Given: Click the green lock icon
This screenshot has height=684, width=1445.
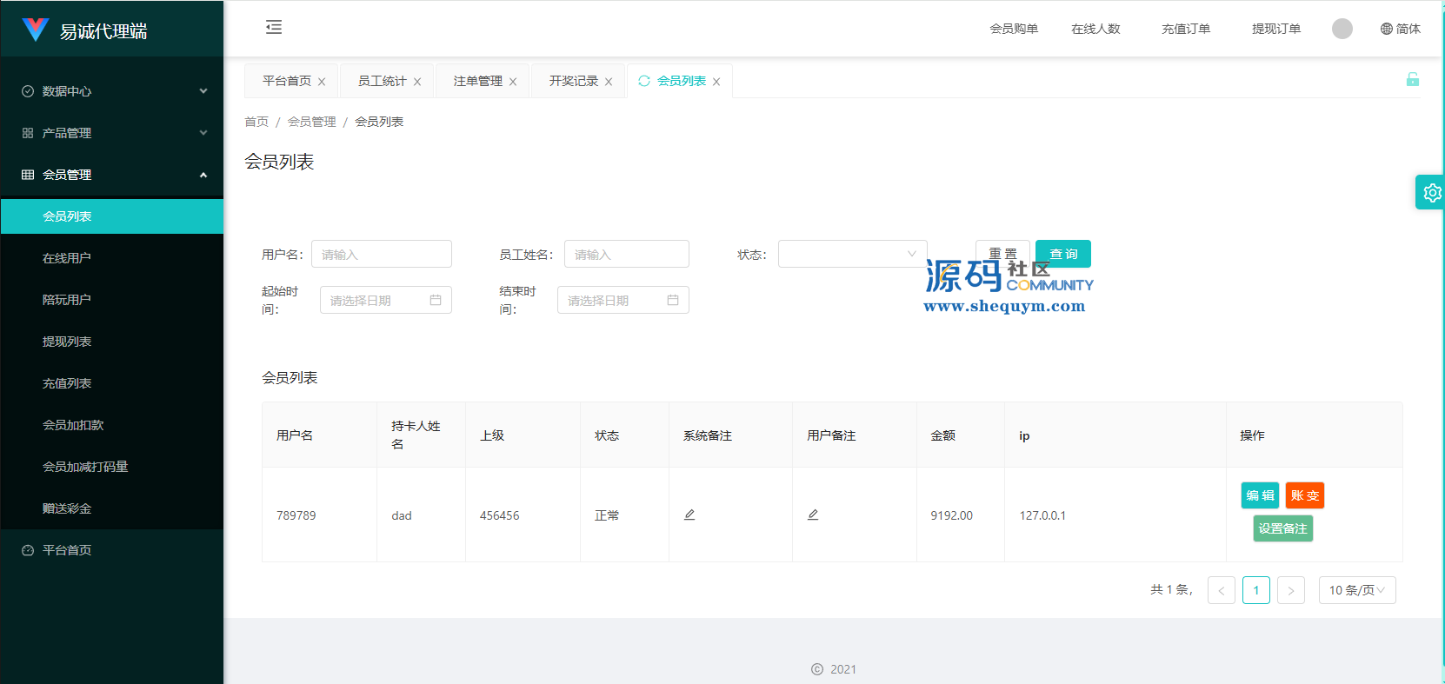Looking at the screenshot, I should pyautogui.click(x=1412, y=80).
